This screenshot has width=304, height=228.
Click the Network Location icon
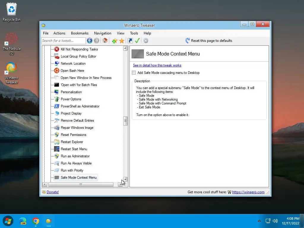(x=57, y=64)
